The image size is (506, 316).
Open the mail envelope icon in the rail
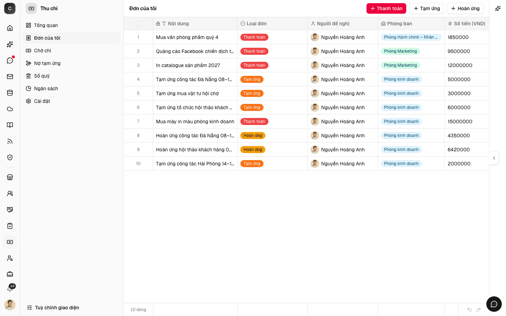10,77
